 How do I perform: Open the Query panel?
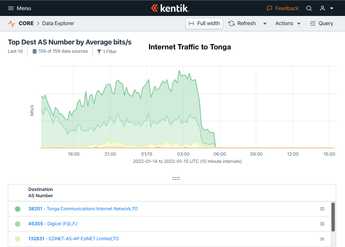[x=321, y=24]
